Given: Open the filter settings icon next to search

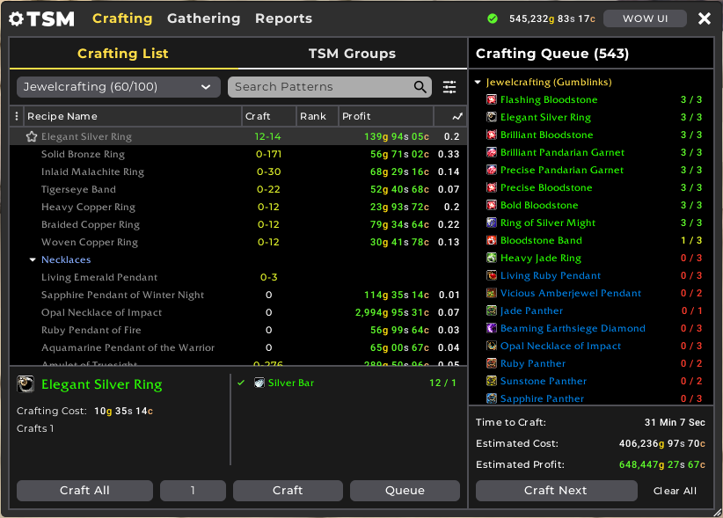Looking at the screenshot, I should 449,87.
